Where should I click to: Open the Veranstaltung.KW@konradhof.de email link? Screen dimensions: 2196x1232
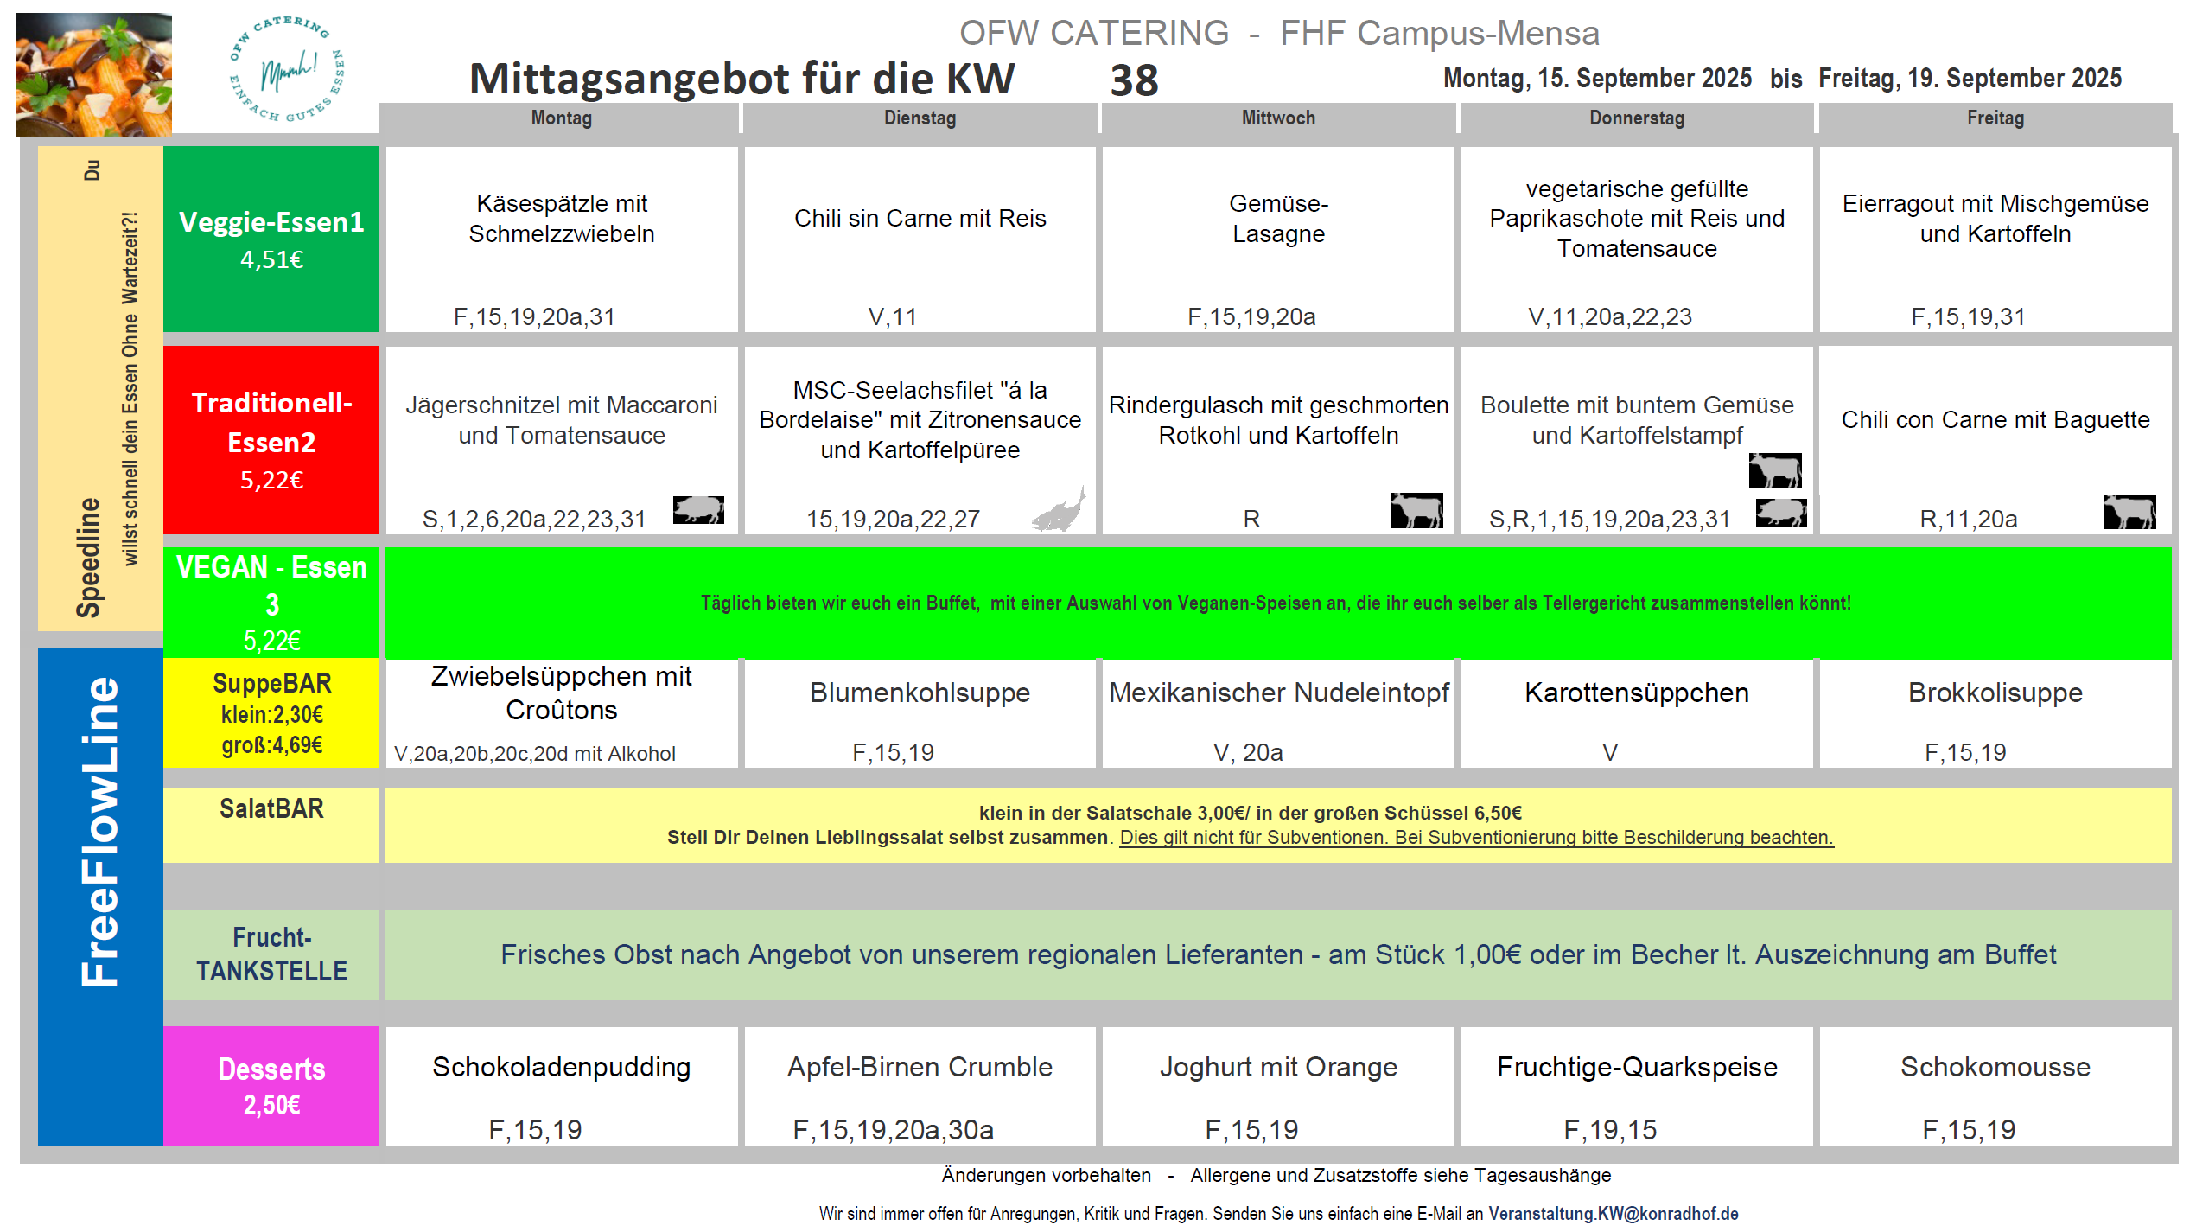(x=1613, y=1213)
